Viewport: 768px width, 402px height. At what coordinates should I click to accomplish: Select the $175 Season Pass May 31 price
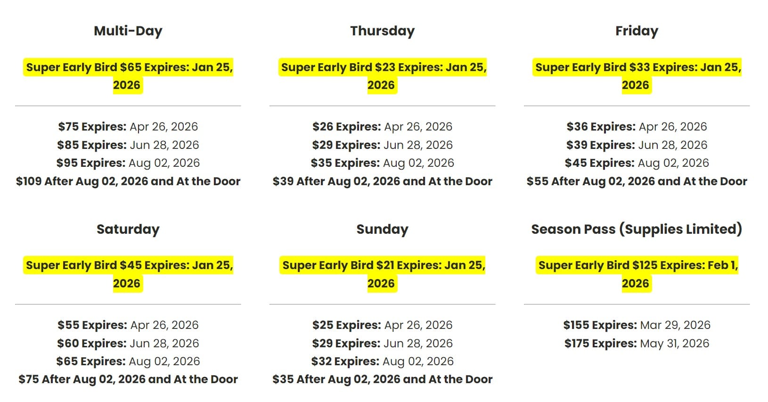(637, 344)
